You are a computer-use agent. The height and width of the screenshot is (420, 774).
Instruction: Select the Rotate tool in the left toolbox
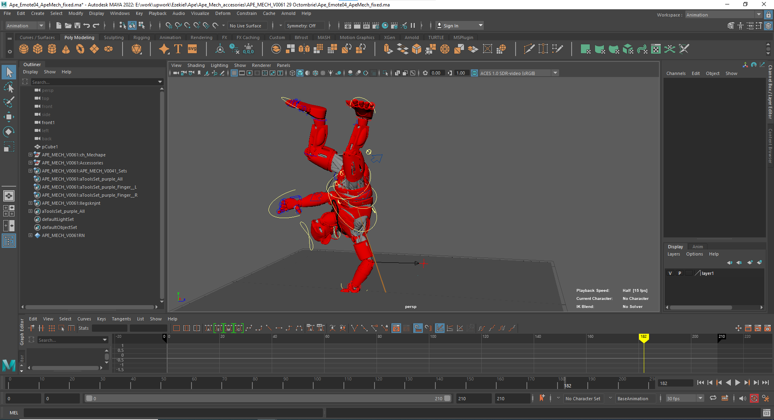click(9, 132)
